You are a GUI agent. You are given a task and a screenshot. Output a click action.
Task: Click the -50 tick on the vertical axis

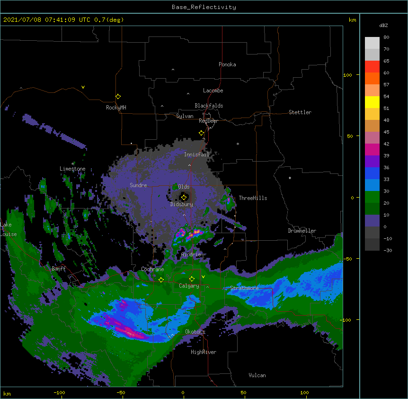pyautogui.click(x=347, y=259)
